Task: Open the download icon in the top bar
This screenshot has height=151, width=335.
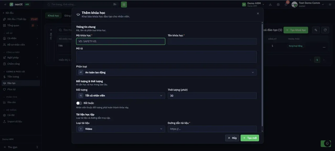Action: (x=270, y=4)
